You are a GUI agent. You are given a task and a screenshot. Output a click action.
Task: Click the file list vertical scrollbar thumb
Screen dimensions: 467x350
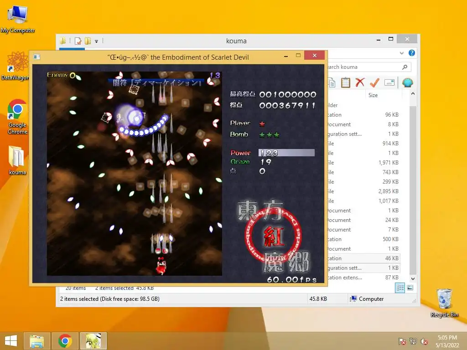(413, 190)
